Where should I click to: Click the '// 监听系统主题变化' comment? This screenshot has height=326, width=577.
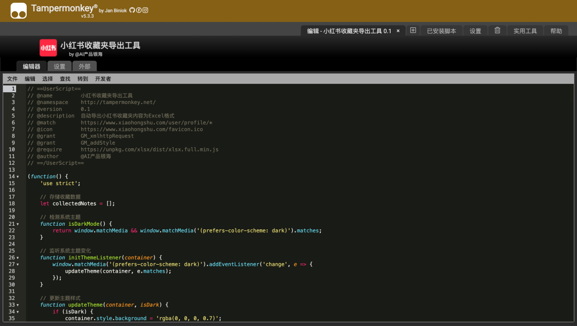click(66, 251)
